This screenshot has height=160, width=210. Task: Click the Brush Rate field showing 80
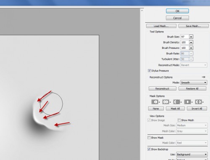tap(185, 53)
